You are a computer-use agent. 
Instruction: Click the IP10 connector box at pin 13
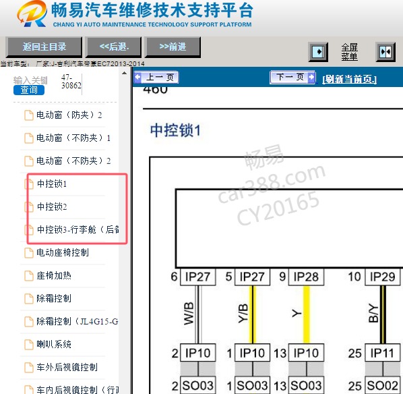(x=306, y=353)
